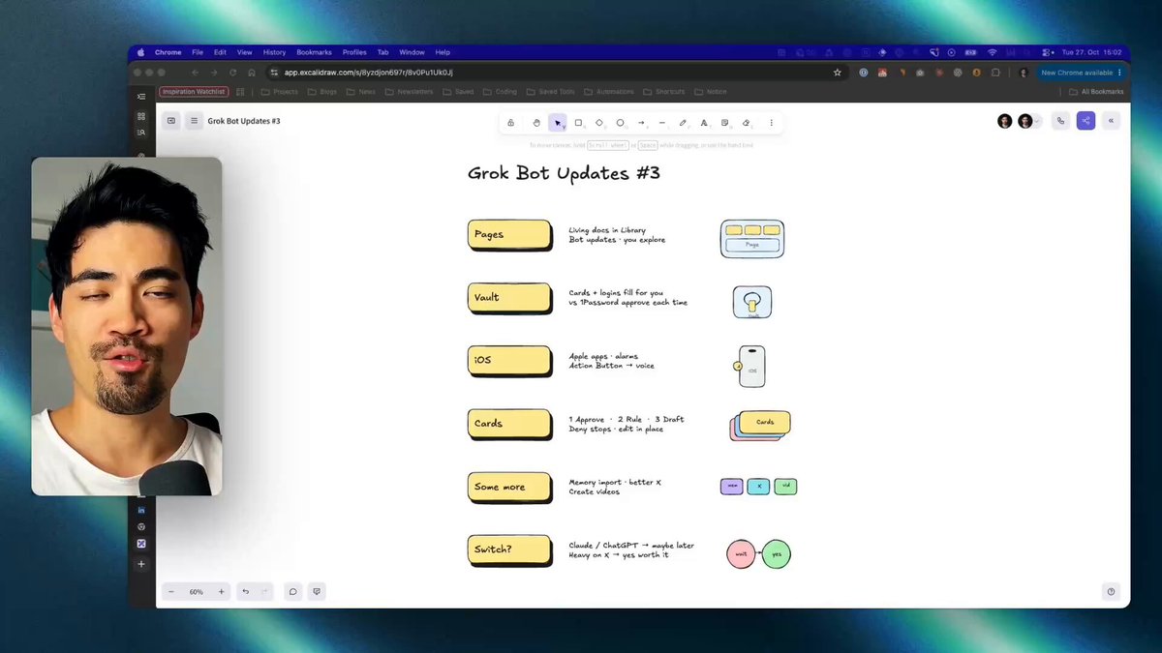
Task: Expand the collaborators avatar dropdown
Action: (1037, 121)
